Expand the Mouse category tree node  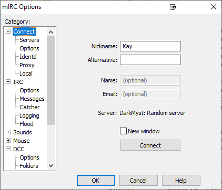[x=8, y=141]
